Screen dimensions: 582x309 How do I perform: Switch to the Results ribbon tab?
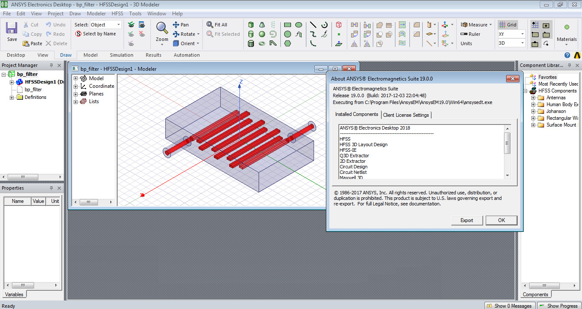coord(153,55)
